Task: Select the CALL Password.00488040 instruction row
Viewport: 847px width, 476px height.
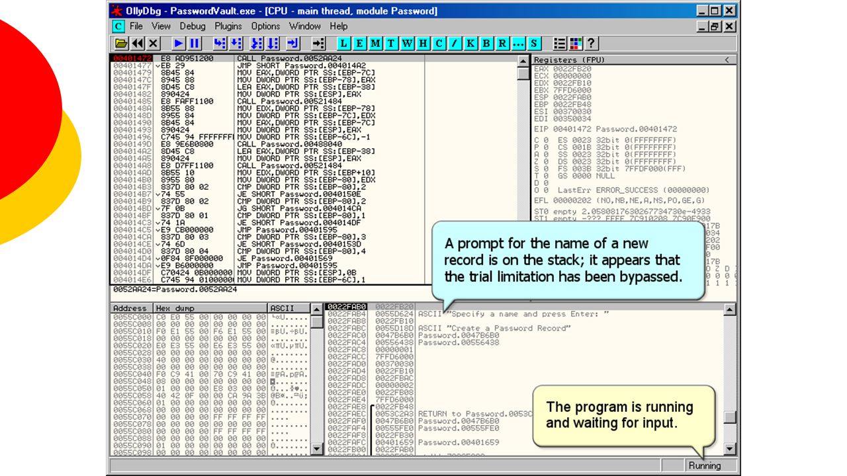Action: tap(314, 144)
